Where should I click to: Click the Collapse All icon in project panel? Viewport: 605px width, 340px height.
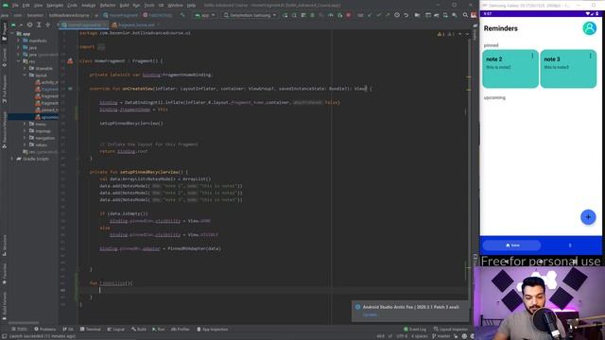[x=48, y=25]
